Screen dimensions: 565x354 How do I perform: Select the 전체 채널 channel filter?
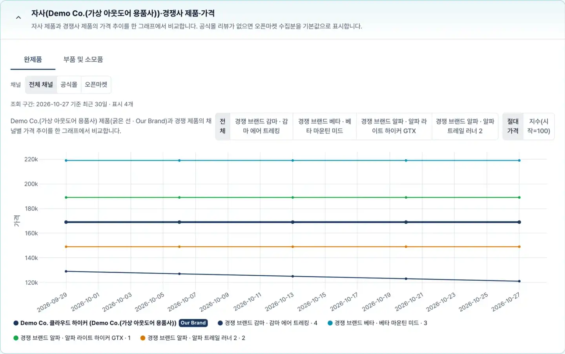pyautogui.click(x=41, y=85)
